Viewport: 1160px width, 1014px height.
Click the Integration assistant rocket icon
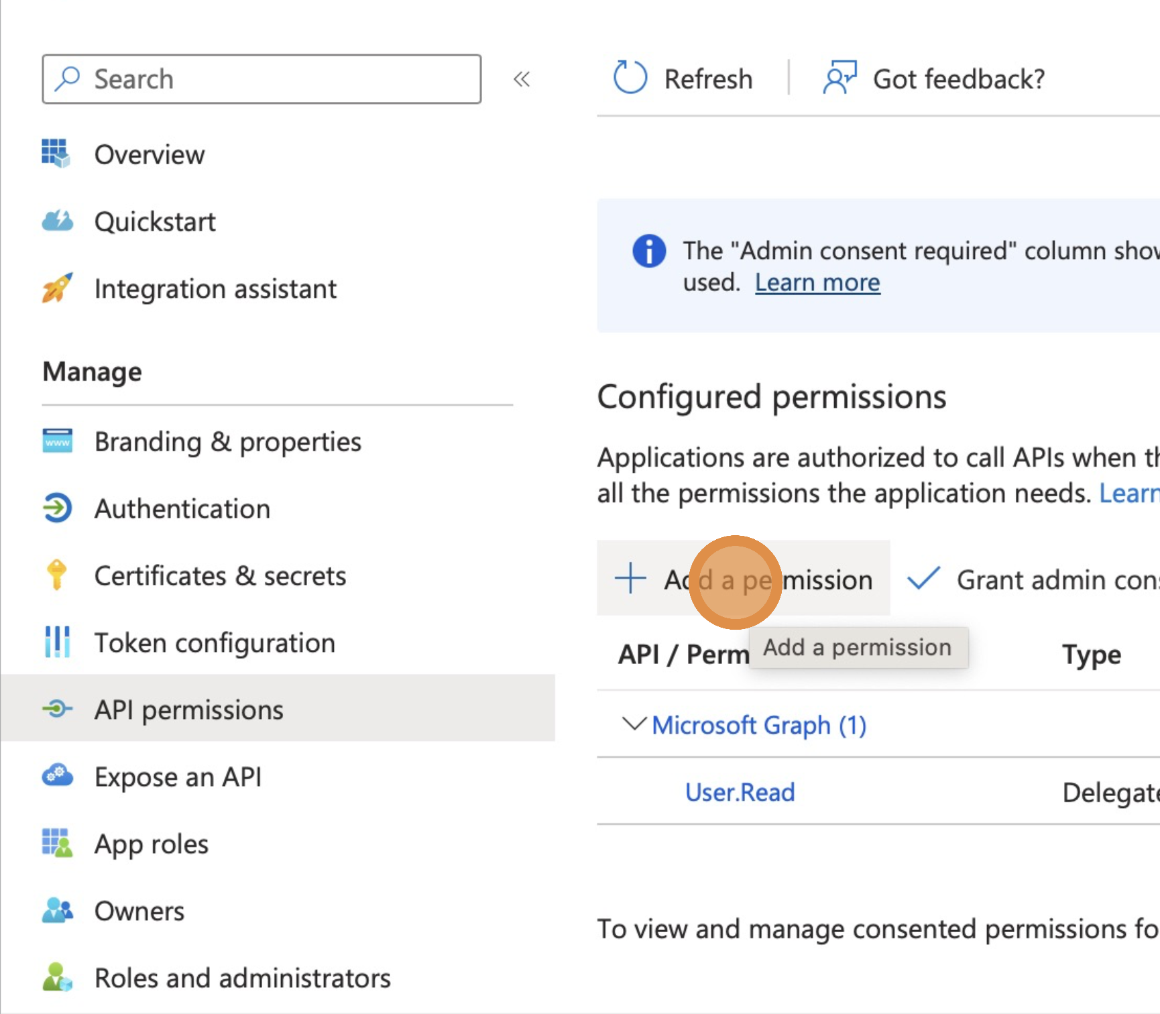(58, 288)
